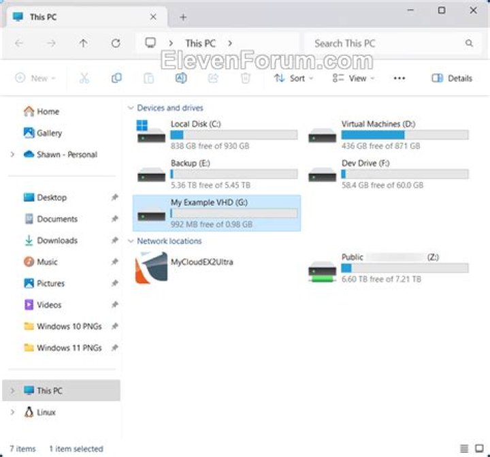Click '1 item selected' in status bar

[x=76, y=449]
